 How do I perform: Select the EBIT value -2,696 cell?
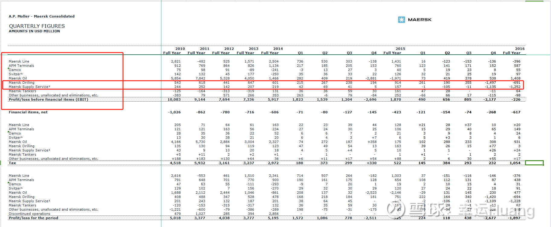pyautogui.click(x=370, y=99)
